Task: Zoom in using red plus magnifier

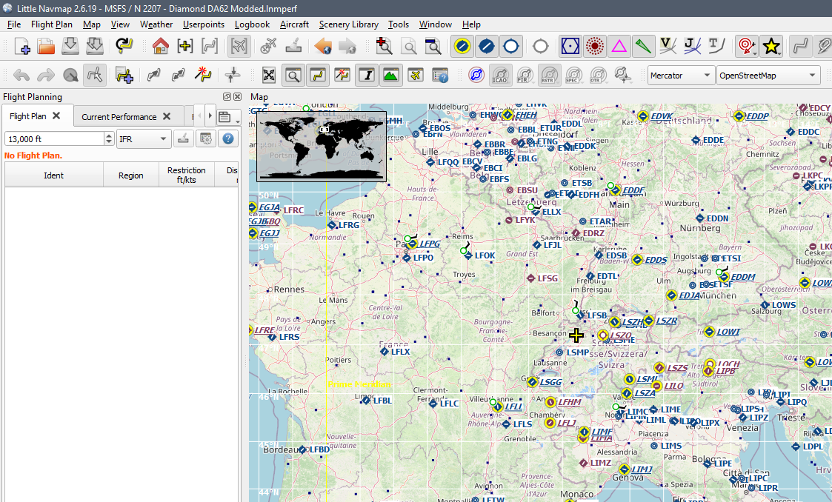Action: pos(384,47)
